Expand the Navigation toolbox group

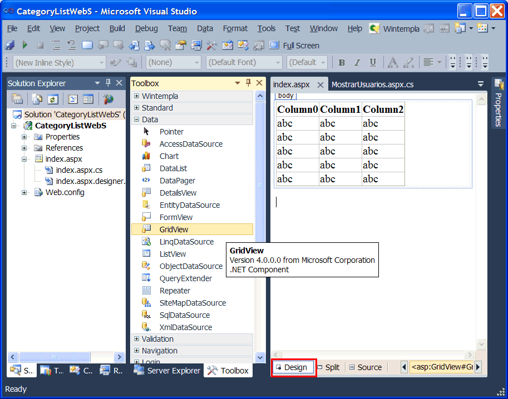pyautogui.click(x=136, y=351)
